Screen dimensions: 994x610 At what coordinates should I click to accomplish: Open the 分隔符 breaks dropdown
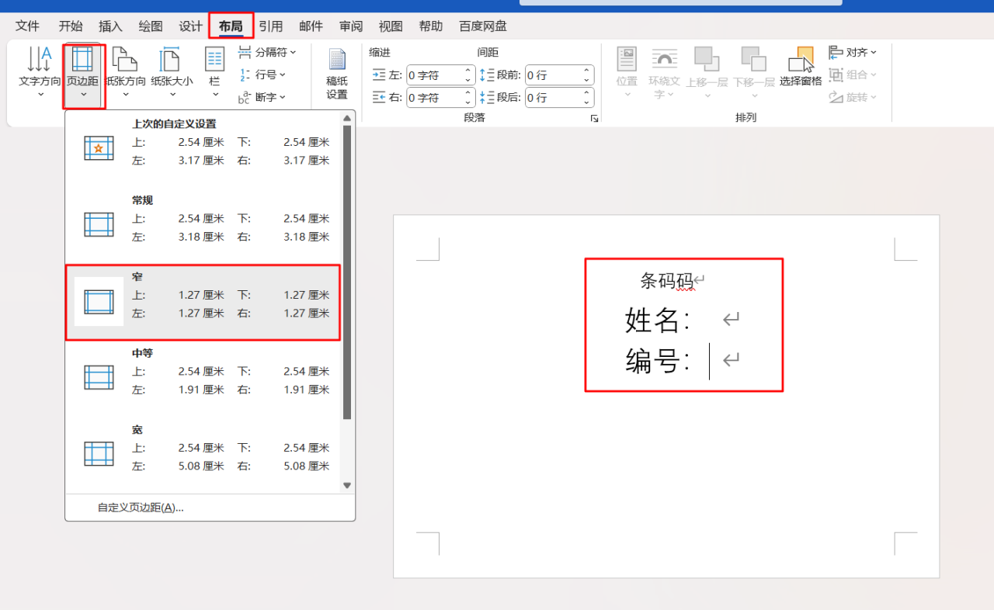pyautogui.click(x=266, y=53)
